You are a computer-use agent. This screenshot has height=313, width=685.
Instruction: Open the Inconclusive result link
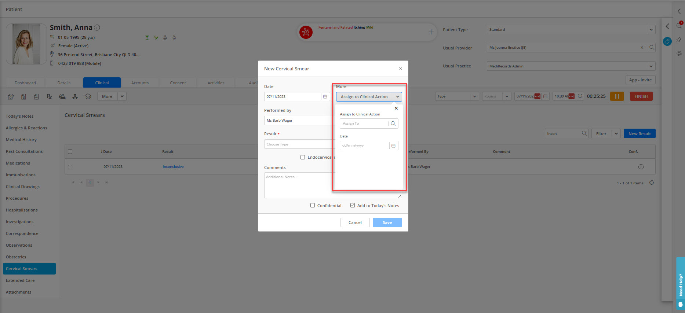[173, 167]
